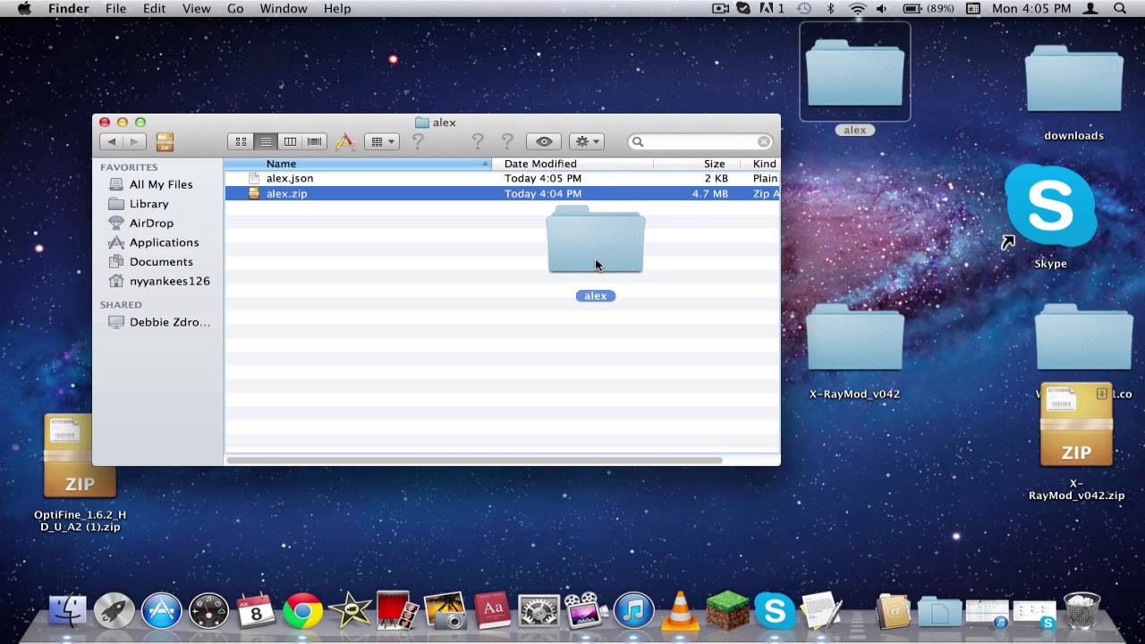Image resolution: width=1145 pixels, height=644 pixels.
Task: Click the archive box icon in Finder toolbar
Action: (165, 141)
